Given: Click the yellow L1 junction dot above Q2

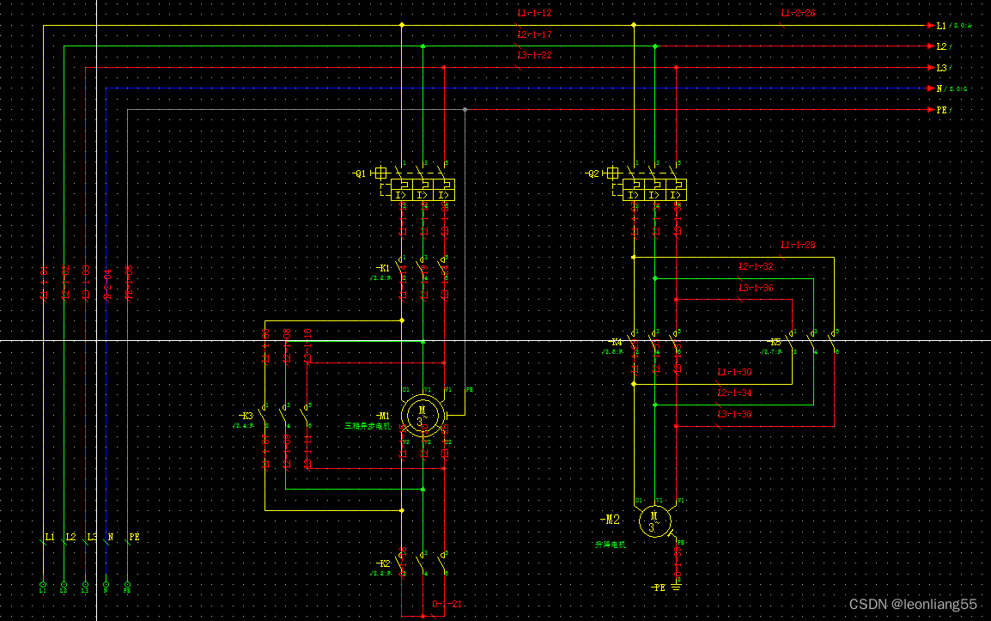Looking at the screenshot, I should (634, 25).
